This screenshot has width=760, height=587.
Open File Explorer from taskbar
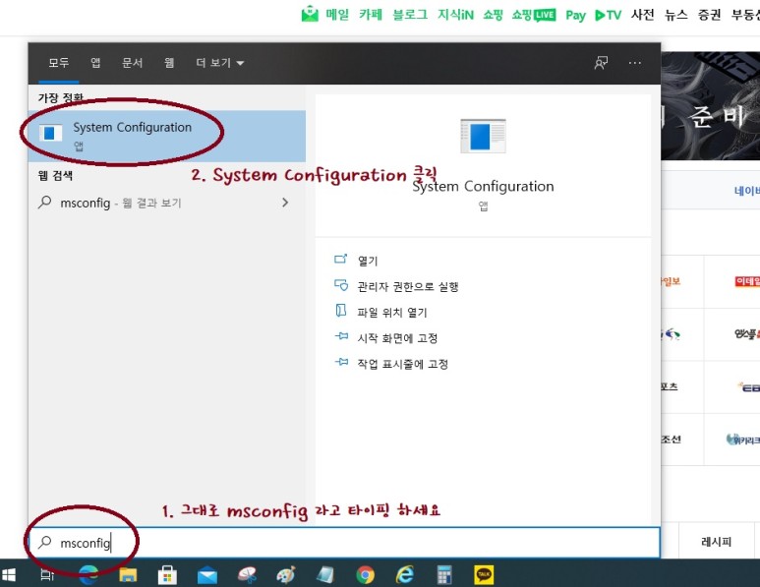click(x=128, y=575)
